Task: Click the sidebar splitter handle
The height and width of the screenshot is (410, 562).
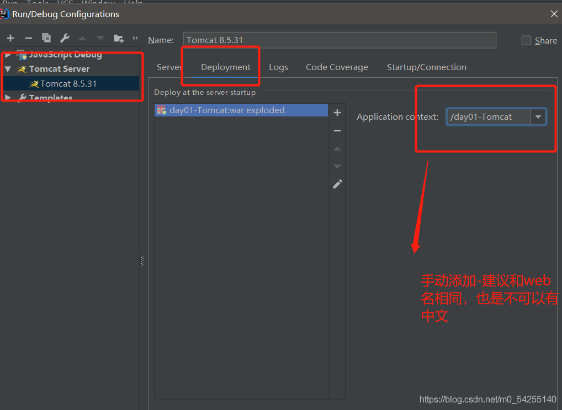Action: coord(142,261)
